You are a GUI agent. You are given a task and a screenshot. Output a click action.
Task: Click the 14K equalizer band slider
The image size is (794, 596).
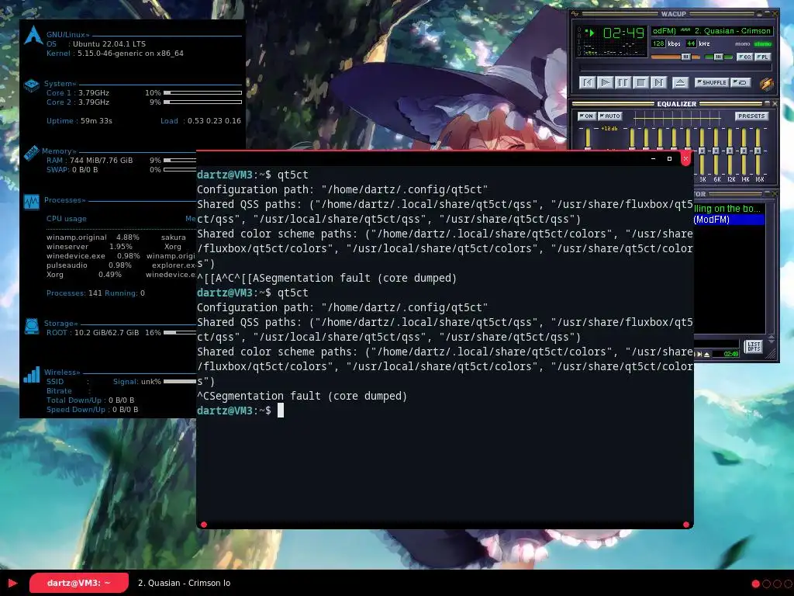tap(744, 151)
